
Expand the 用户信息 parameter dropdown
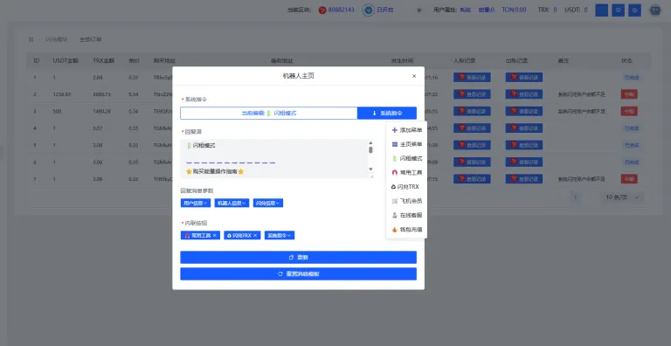click(195, 203)
